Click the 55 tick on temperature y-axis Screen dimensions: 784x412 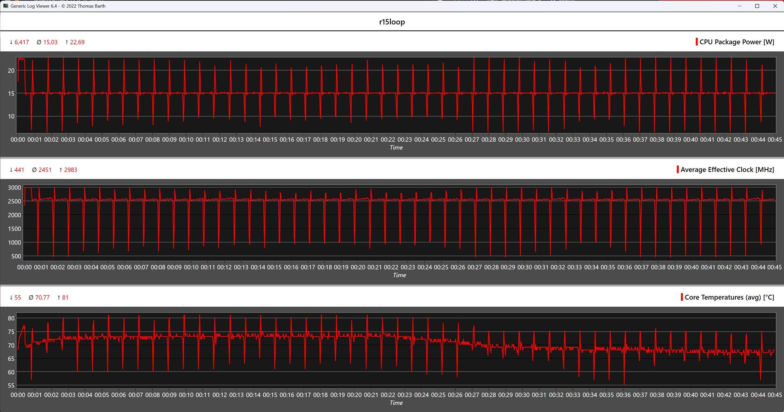(11, 385)
